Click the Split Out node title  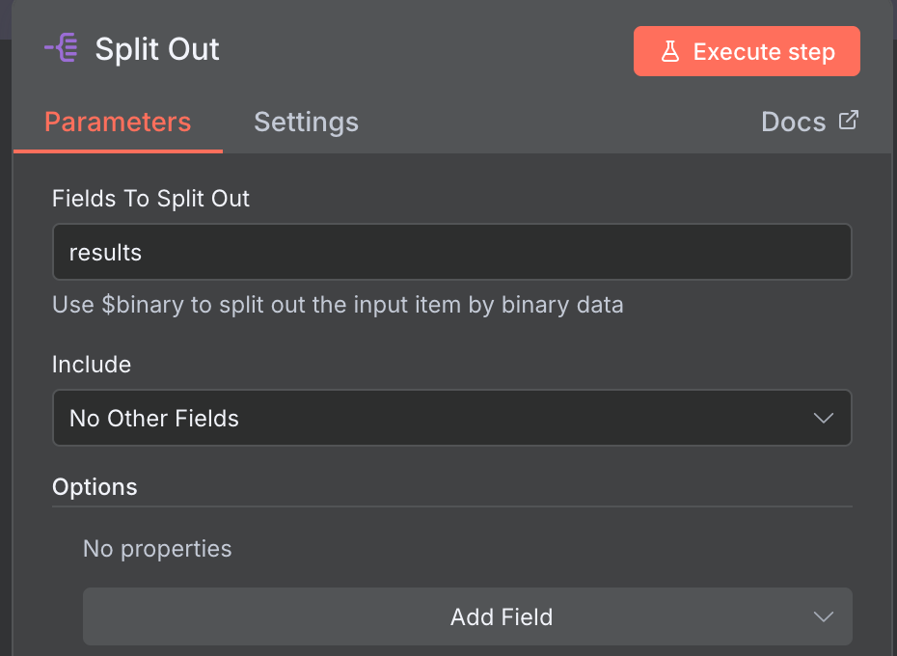[157, 49]
